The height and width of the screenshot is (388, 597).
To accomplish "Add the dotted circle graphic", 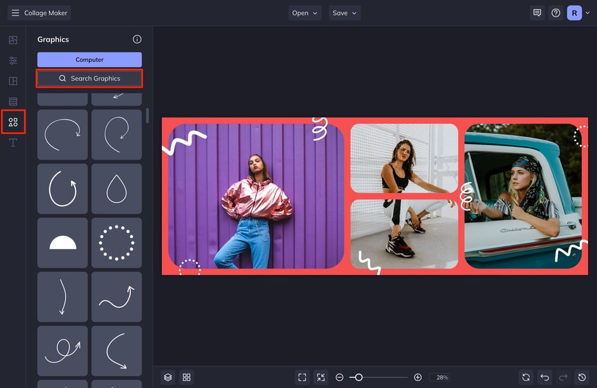I will [x=116, y=243].
